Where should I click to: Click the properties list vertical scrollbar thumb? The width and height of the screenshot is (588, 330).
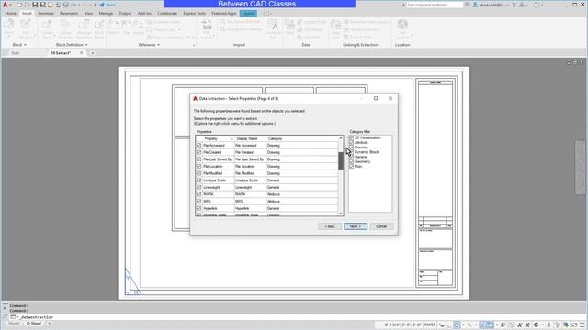(x=341, y=161)
